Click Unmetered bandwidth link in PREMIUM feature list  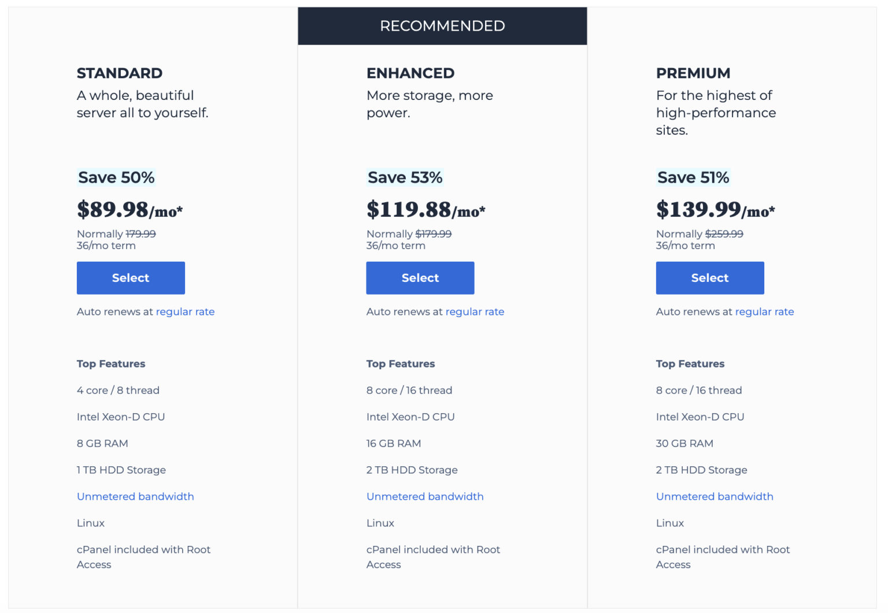(715, 496)
